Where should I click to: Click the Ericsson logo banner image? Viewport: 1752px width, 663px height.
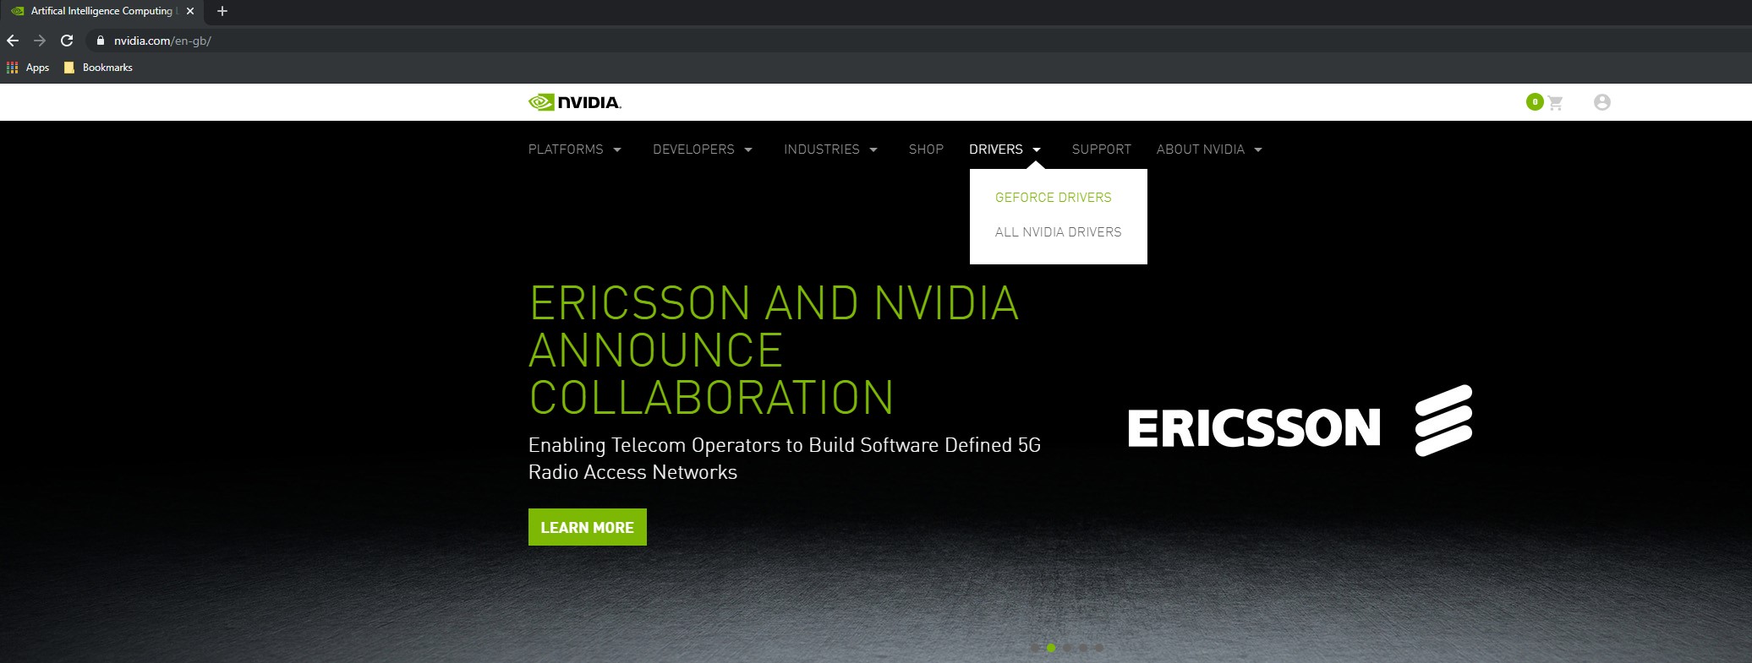coord(1299,422)
